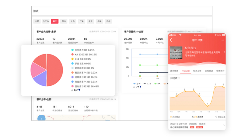Select the 拜访记录 tab on mobile
Screen dimensions: 241x139
click(186, 71)
